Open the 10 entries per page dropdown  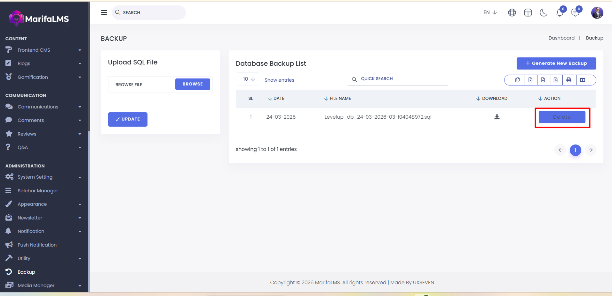tap(249, 79)
